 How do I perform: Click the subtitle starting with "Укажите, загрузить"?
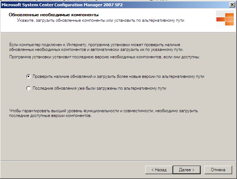point(101,20)
